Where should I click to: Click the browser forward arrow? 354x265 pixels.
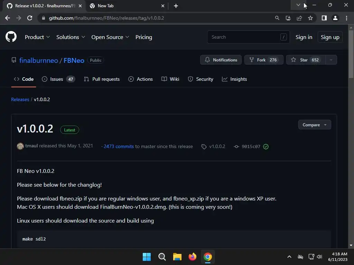pyautogui.click(x=19, y=18)
